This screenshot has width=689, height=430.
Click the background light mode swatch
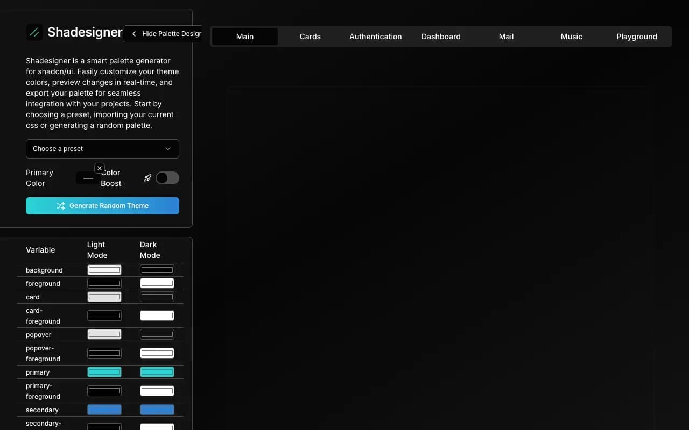pyautogui.click(x=104, y=269)
